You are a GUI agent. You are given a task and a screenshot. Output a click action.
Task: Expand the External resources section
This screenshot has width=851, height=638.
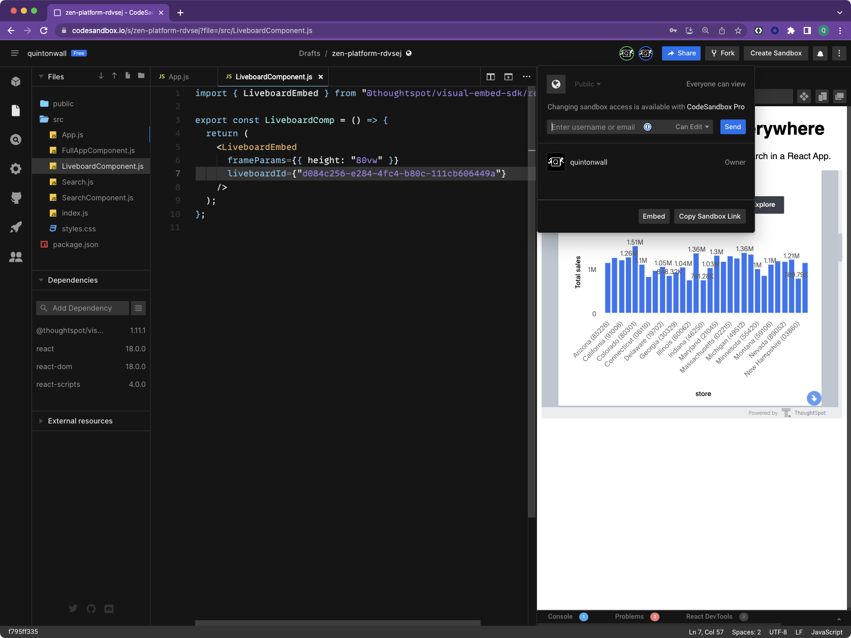tap(41, 421)
